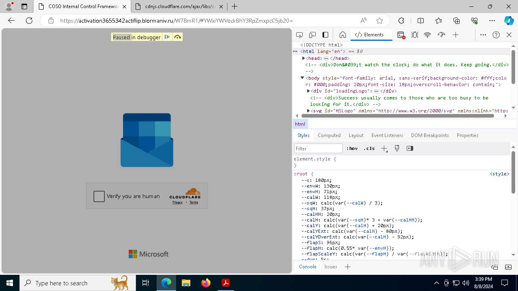
Task: Expand the loadingLogo div node
Action: pyautogui.click(x=308, y=91)
